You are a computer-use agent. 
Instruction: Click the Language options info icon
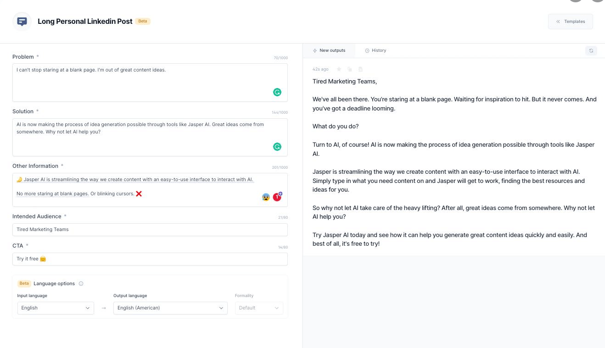pos(81,283)
